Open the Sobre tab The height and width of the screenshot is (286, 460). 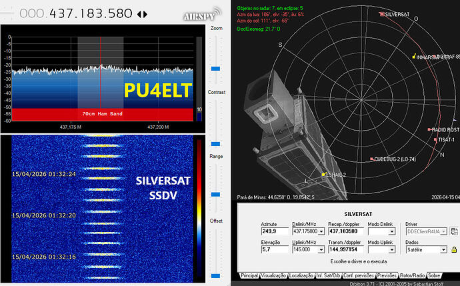point(434,276)
